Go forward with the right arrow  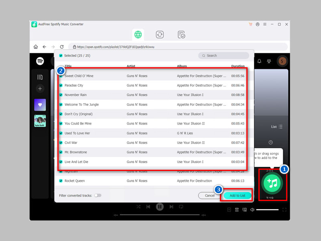[x=53, y=47]
